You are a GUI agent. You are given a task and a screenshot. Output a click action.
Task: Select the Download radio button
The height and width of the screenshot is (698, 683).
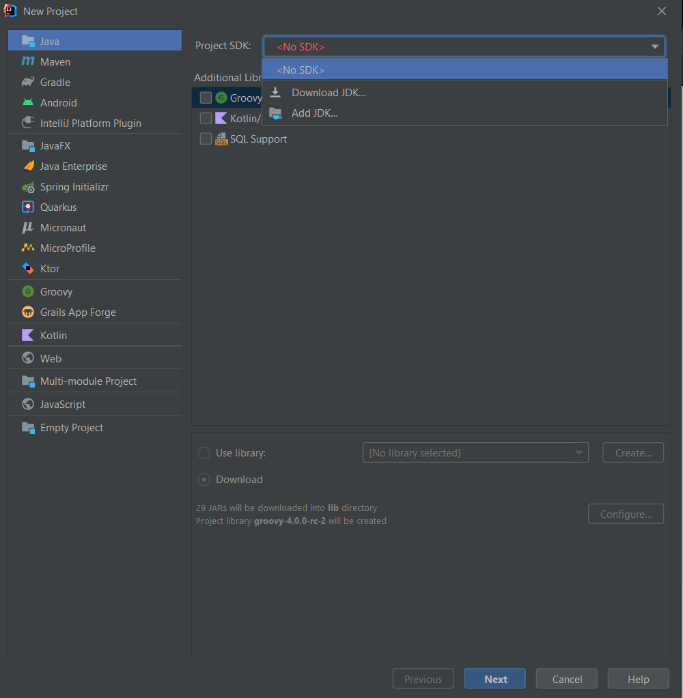click(x=204, y=480)
